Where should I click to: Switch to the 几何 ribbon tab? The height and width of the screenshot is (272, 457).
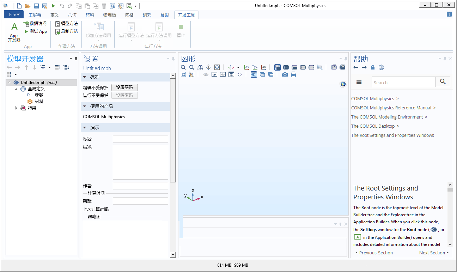point(72,15)
